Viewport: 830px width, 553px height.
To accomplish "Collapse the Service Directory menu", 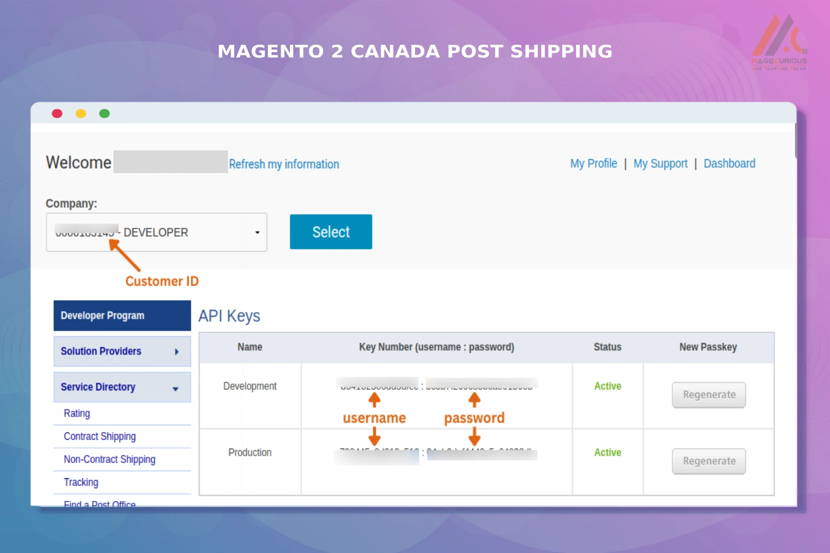I will (175, 388).
